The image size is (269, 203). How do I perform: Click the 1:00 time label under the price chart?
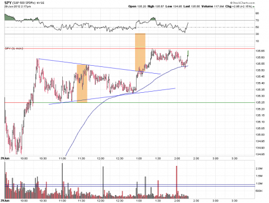[x=139, y=159]
